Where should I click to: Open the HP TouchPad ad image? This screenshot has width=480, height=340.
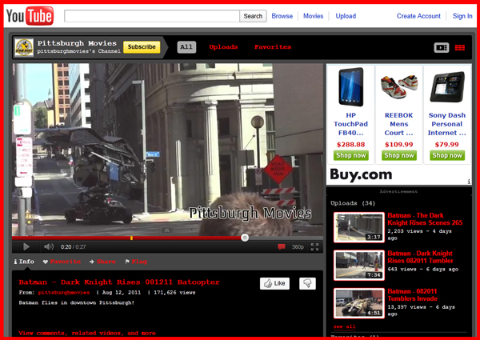pyautogui.click(x=351, y=87)
